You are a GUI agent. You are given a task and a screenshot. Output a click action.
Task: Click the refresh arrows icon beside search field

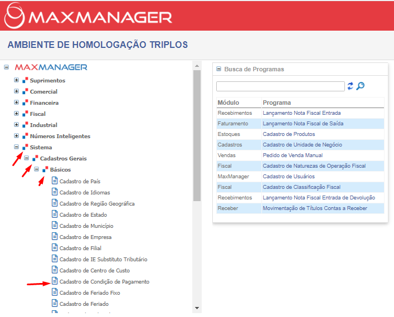pyautogui.click(x=350, y=86)
